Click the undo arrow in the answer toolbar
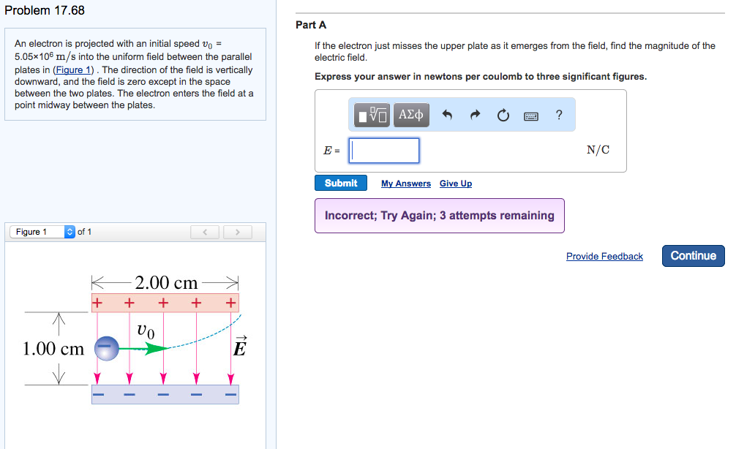736x449 pixels. click(446, 115)
